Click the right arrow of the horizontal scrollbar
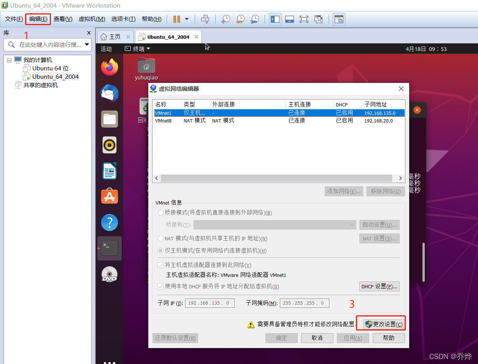The width and height of the screenshot is (478, 364). click(400, 178)
